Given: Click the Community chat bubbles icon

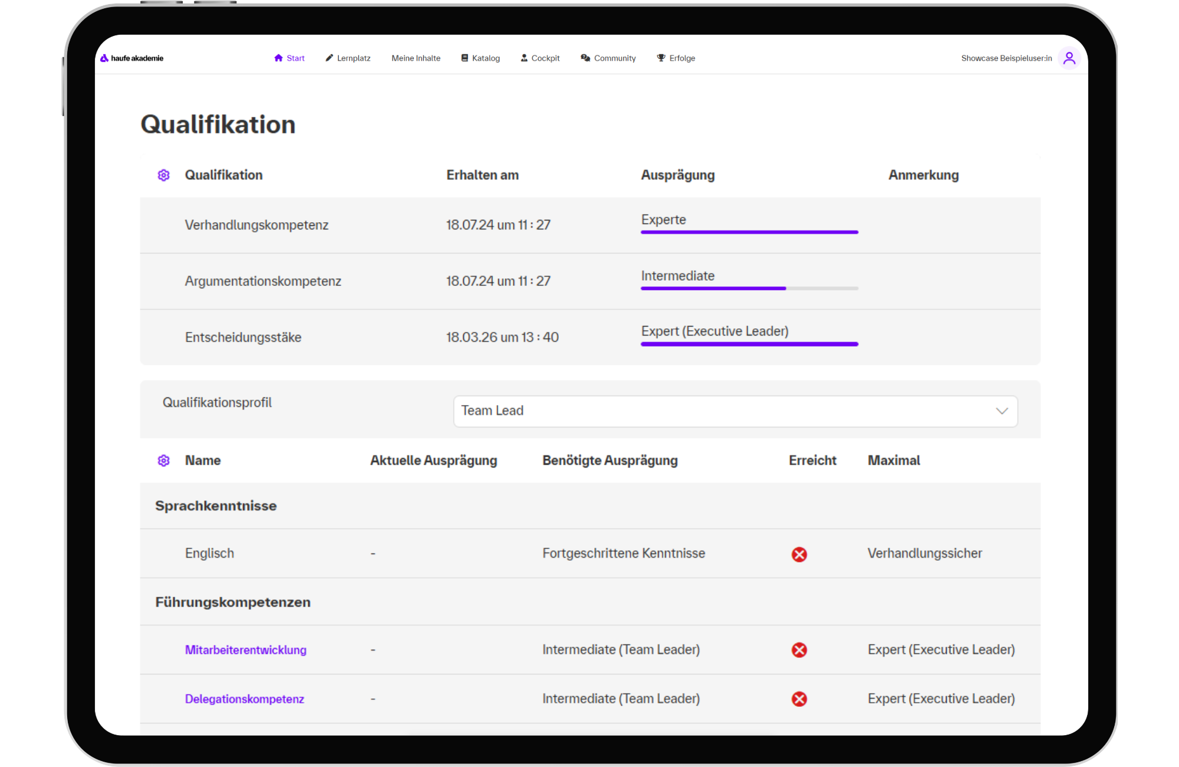Looking at the screenshot, I should [x=585, y=58].
